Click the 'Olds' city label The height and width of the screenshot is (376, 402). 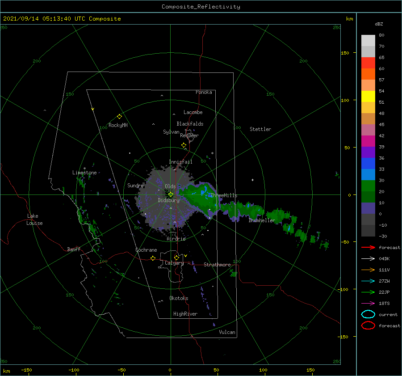pos(170,186)
